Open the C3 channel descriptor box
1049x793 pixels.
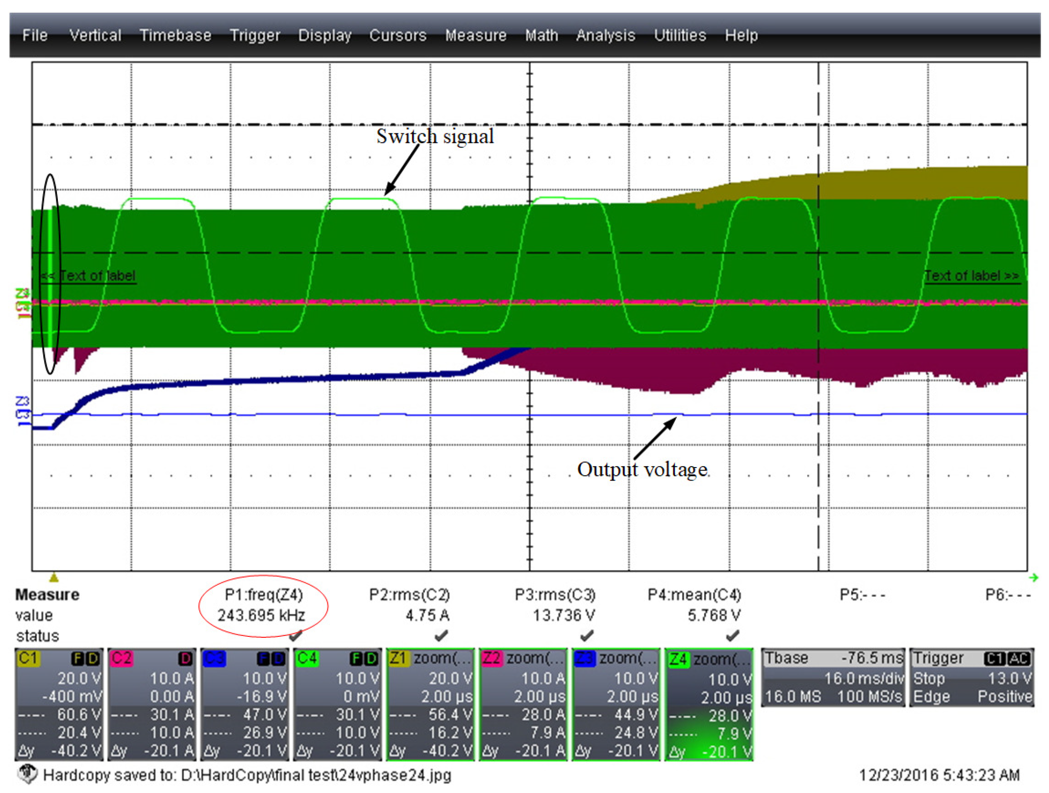[x=245, y=703]
